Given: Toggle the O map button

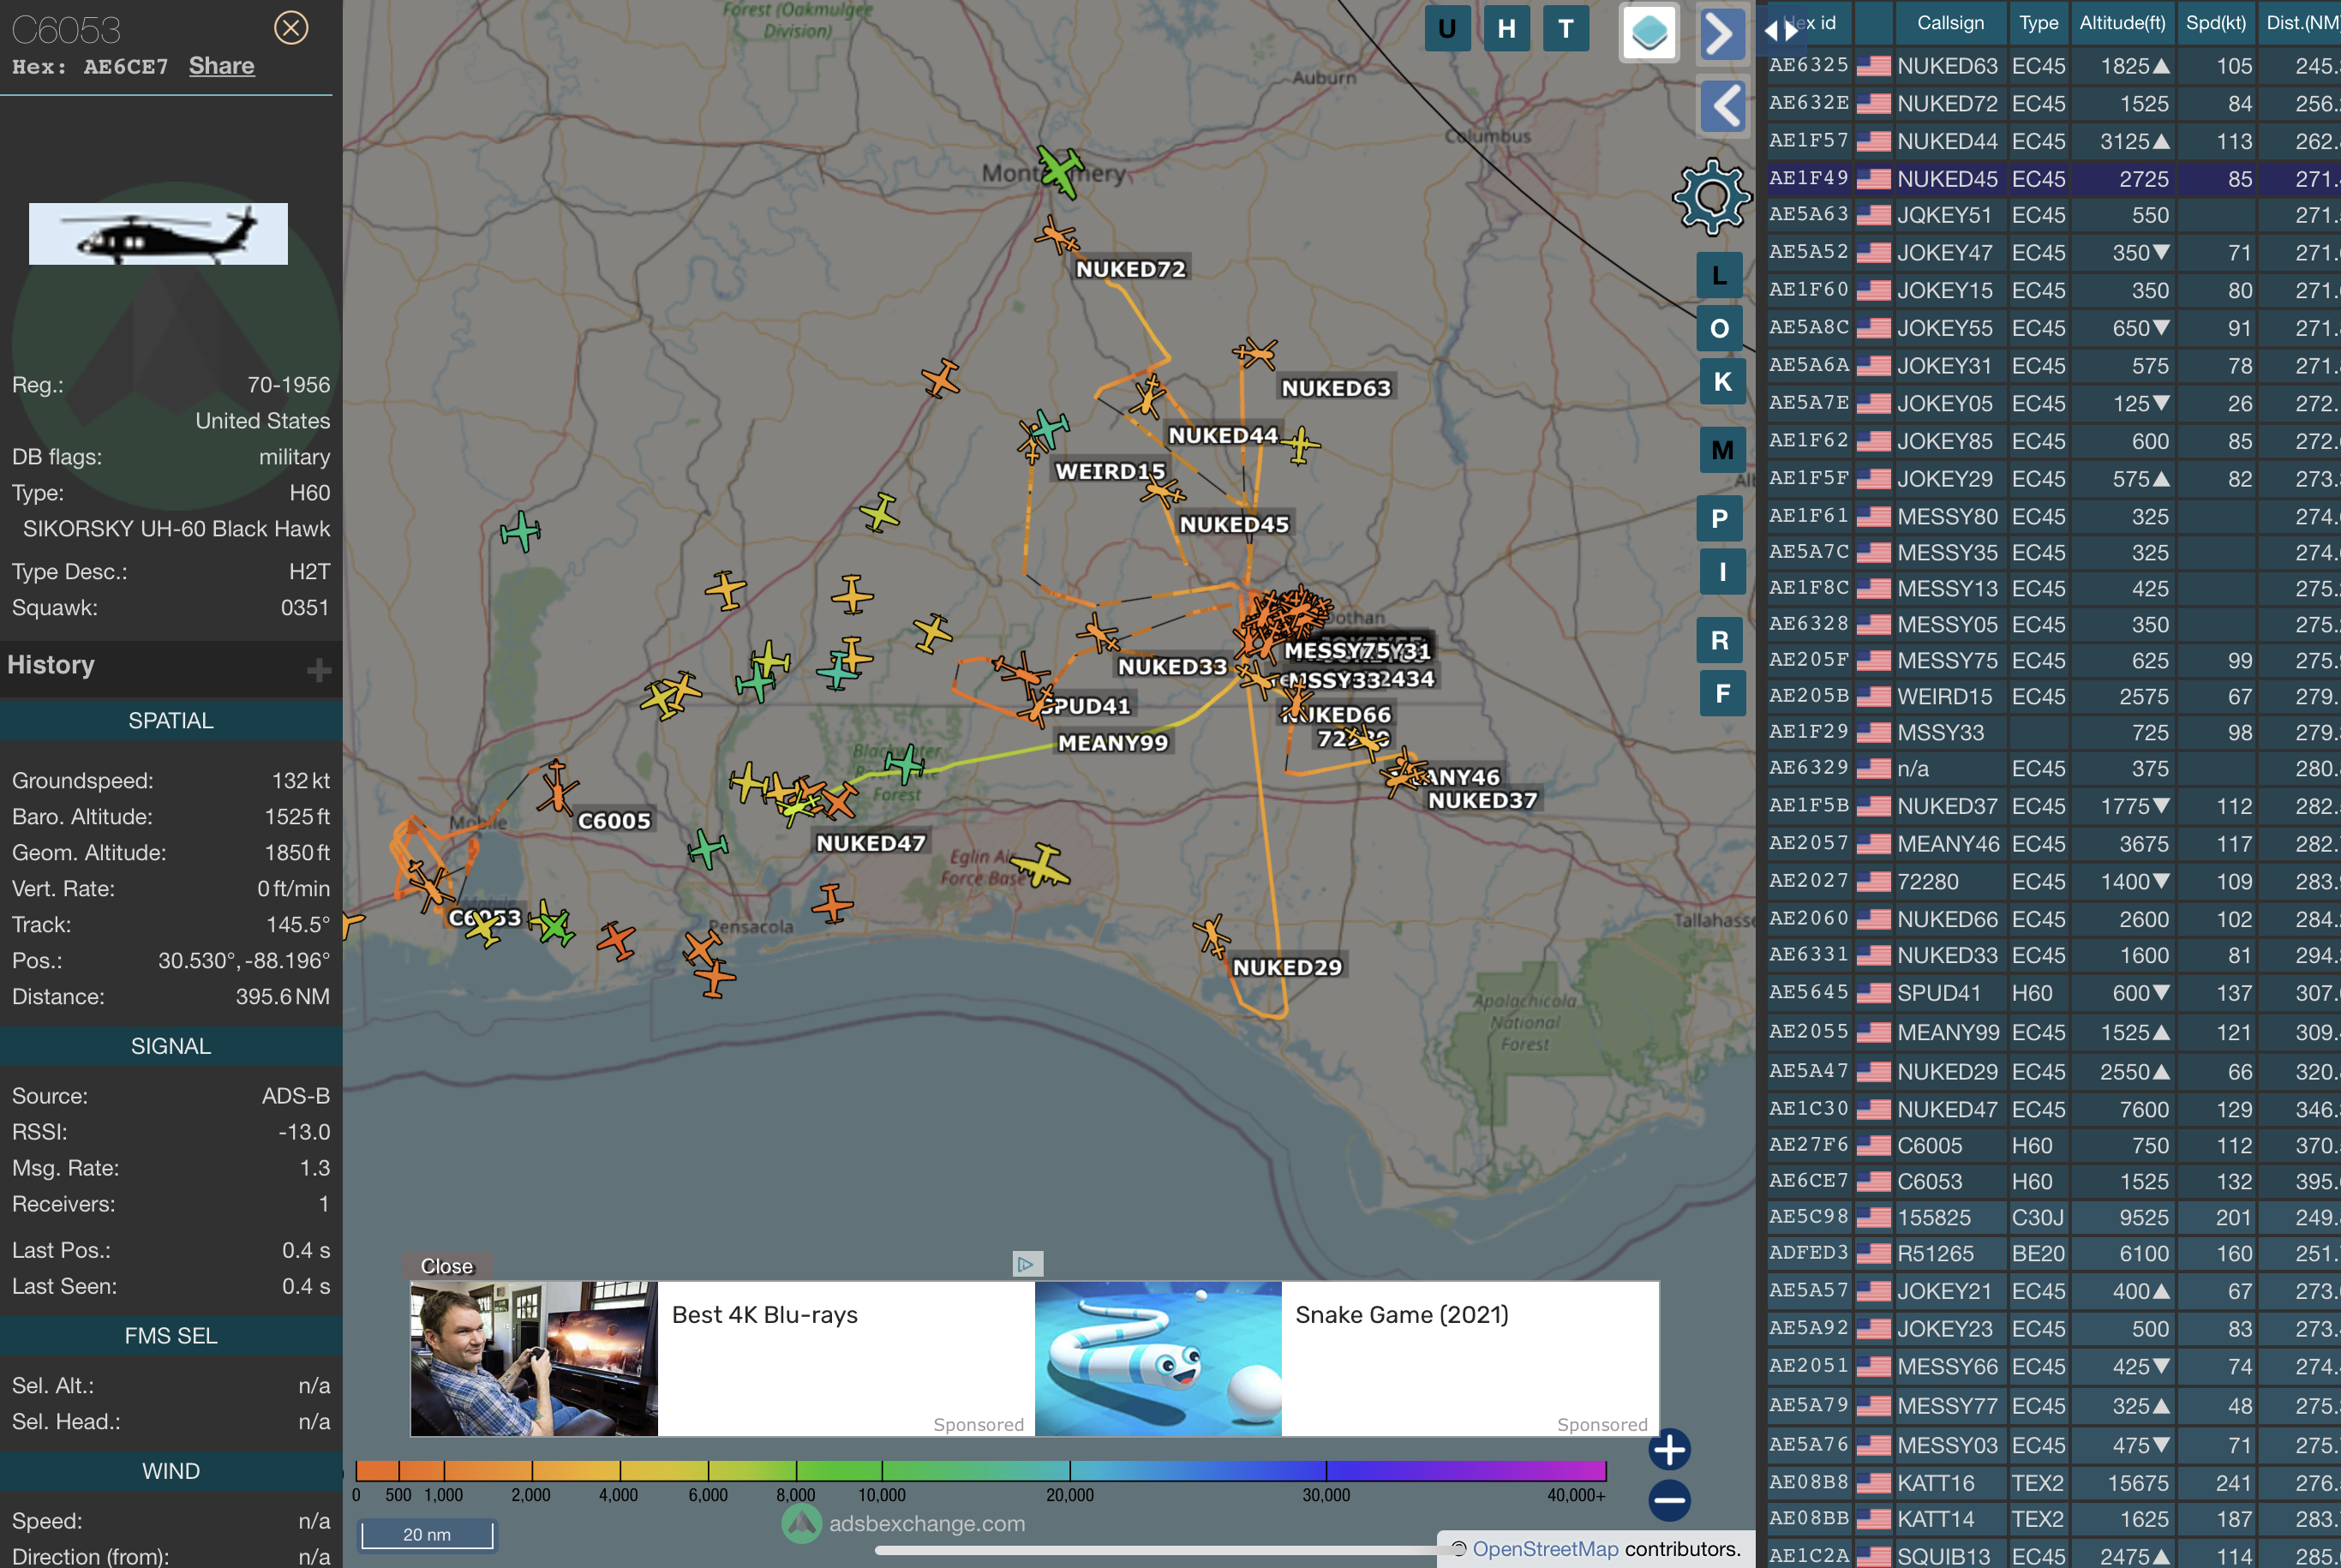Looking at the screenshot, I should (x=1720, y=328).
